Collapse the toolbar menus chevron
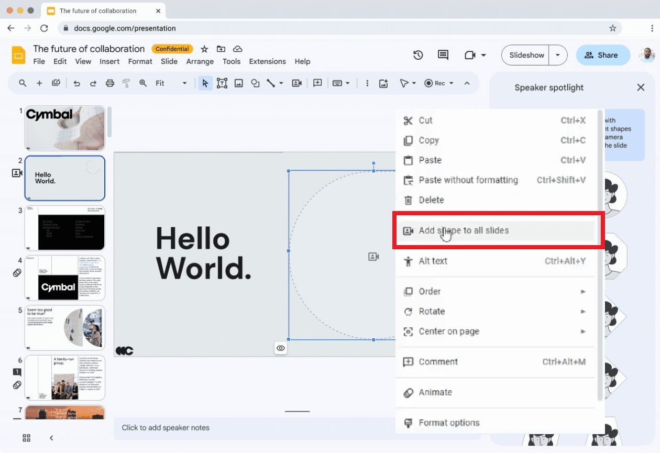 point(467,83)
